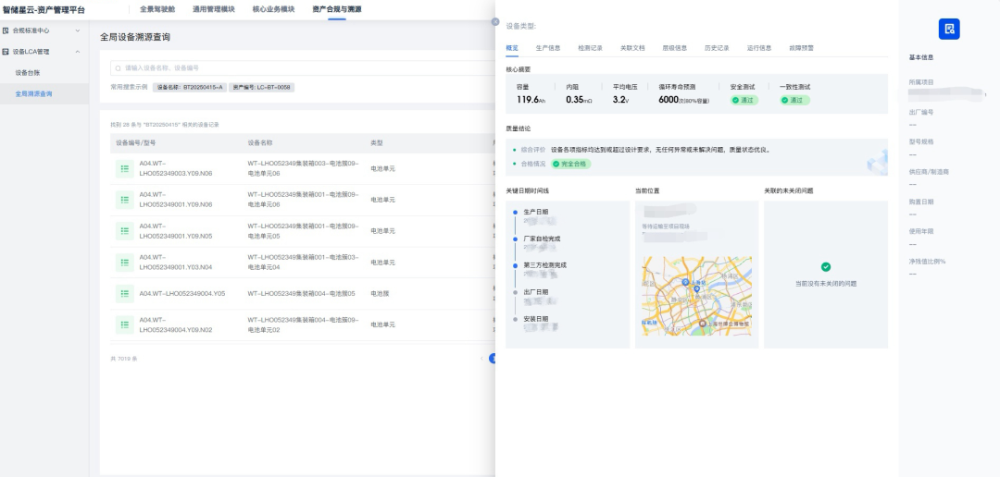Go to 核心业务模块 in top navigation
1000x477 pixels.
click(x=273, y=9)
